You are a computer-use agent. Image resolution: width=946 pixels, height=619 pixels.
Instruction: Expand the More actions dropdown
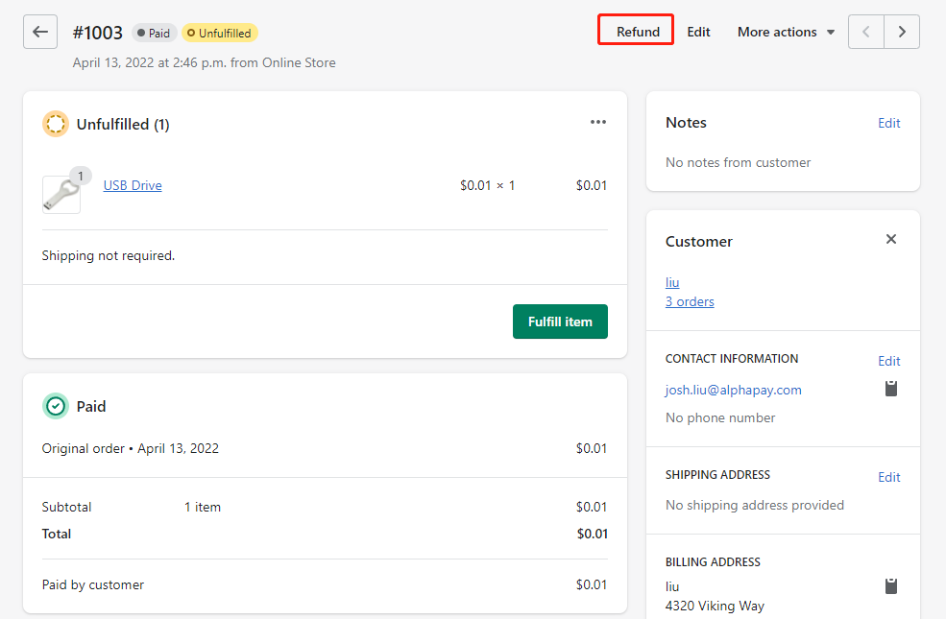click(x=787, y=32)
